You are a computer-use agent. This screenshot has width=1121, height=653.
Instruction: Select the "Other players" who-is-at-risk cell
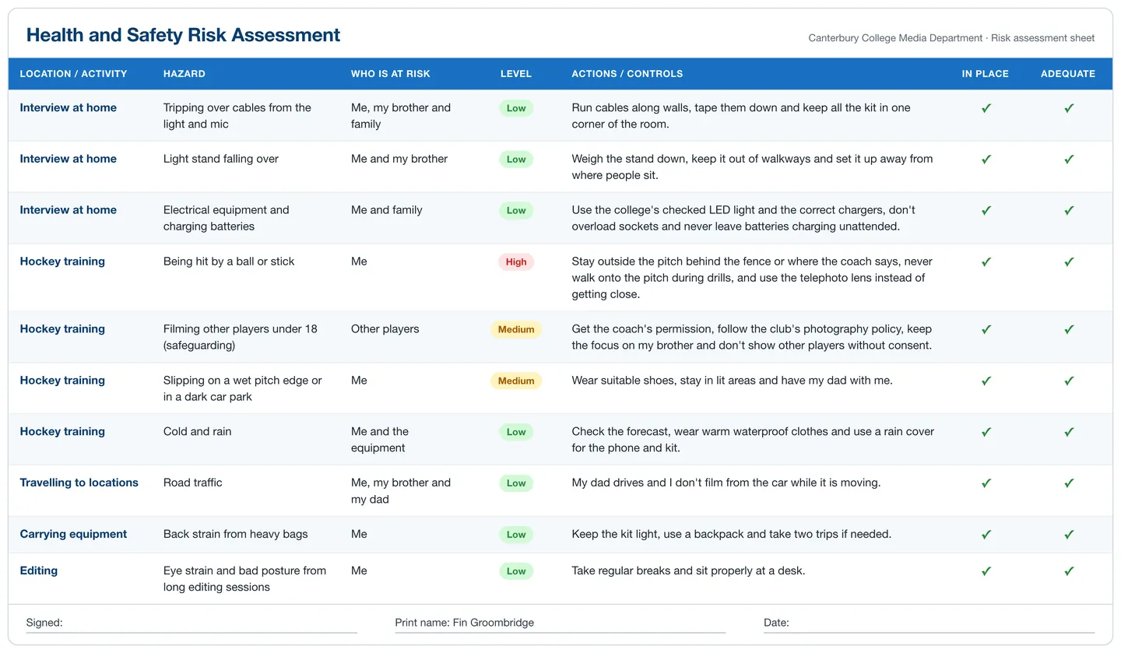coord(385,329)
